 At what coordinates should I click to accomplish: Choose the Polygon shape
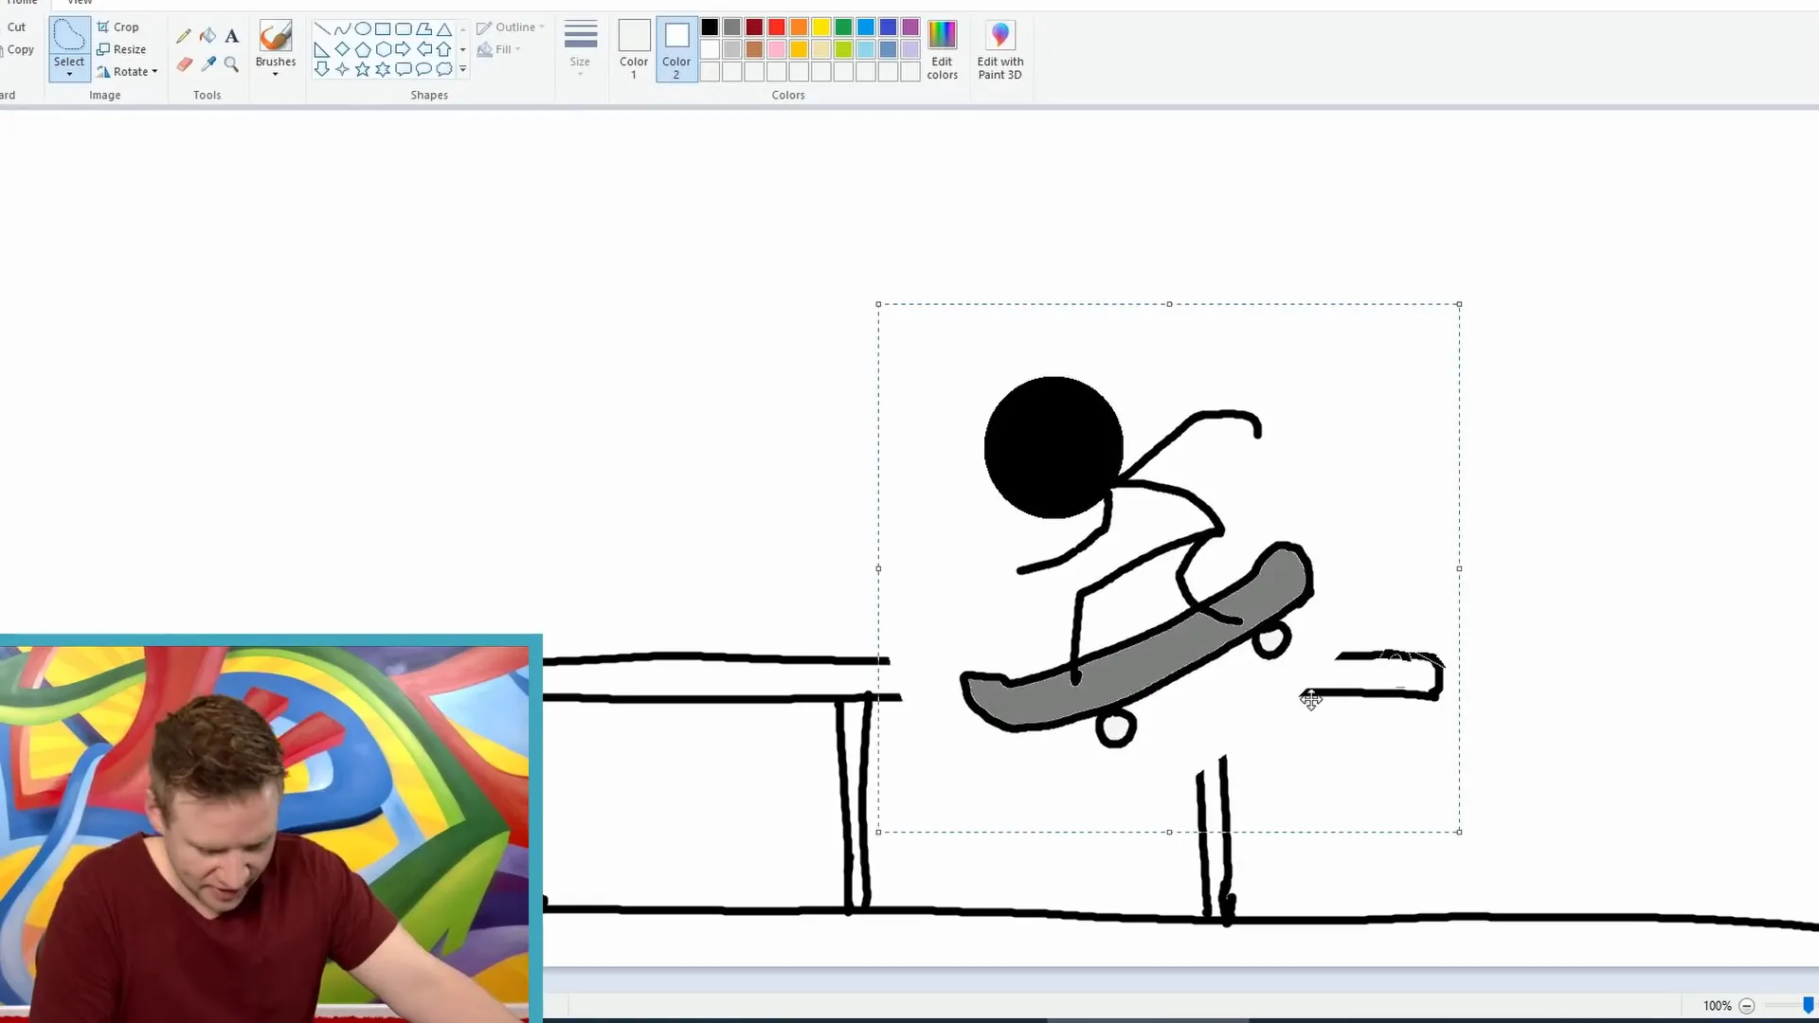tap(423, 28)
